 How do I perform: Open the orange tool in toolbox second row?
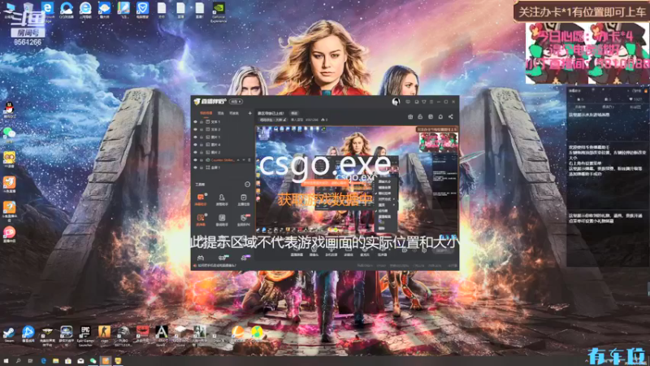tap(201, 220)
